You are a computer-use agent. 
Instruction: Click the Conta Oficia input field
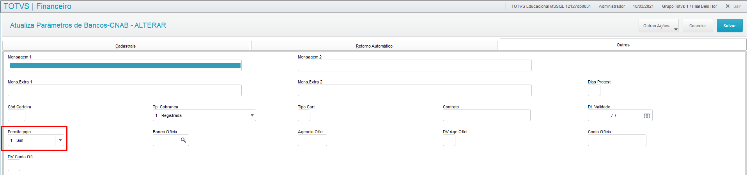[617, 140]
